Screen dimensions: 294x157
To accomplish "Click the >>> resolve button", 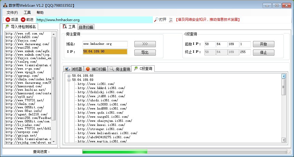I will 145,44.
